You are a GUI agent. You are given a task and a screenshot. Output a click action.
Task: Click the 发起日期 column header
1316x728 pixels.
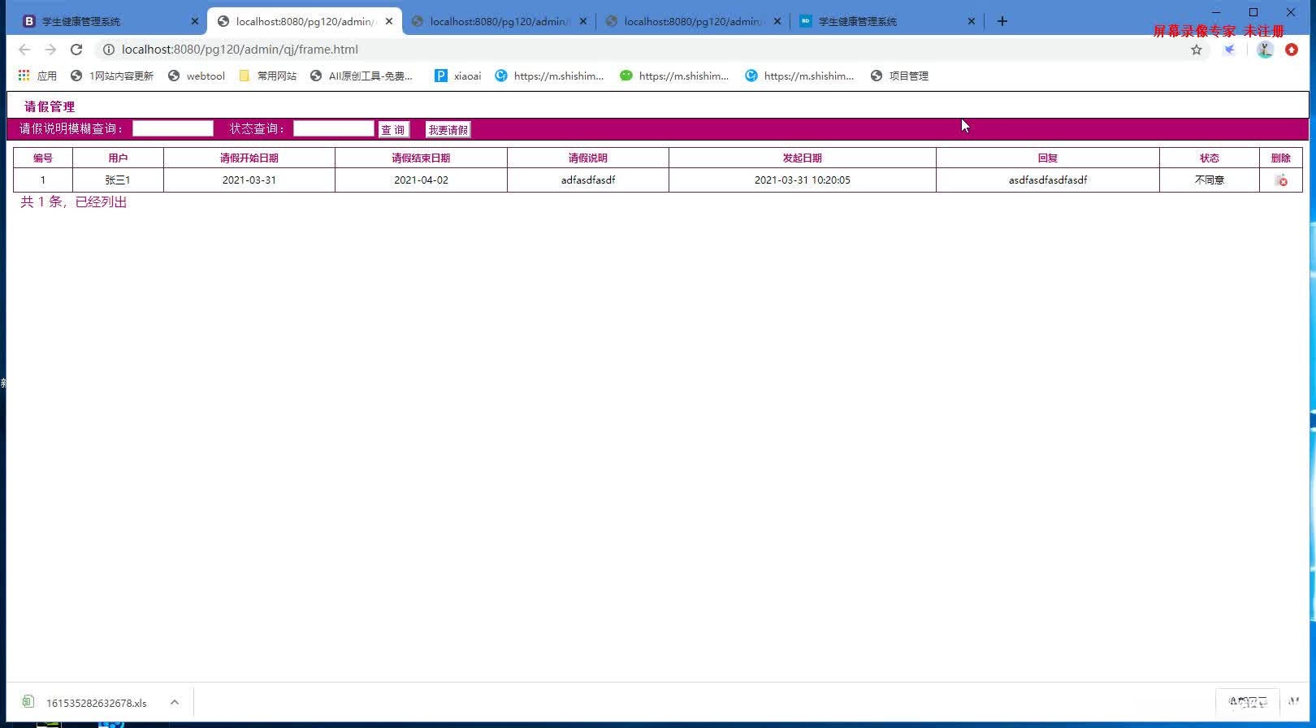tap(803, 158)
